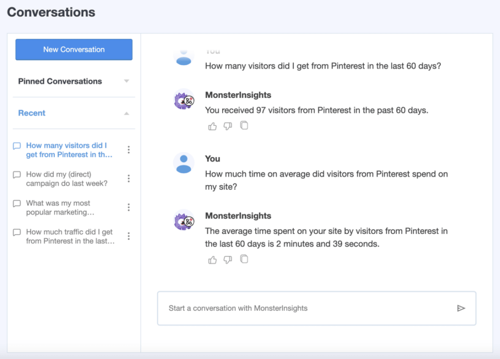
Task: Click the New Conversation button
Action: pyautogui.click(x=74, y=49)
